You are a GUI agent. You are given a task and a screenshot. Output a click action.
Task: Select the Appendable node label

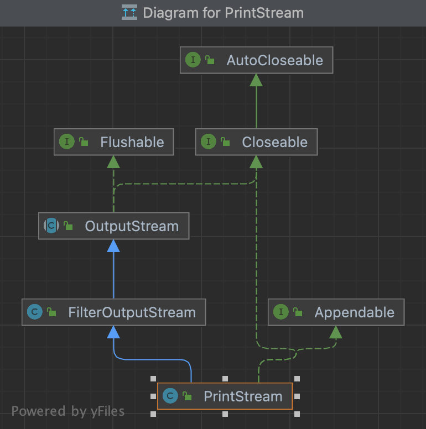[354, 312]
